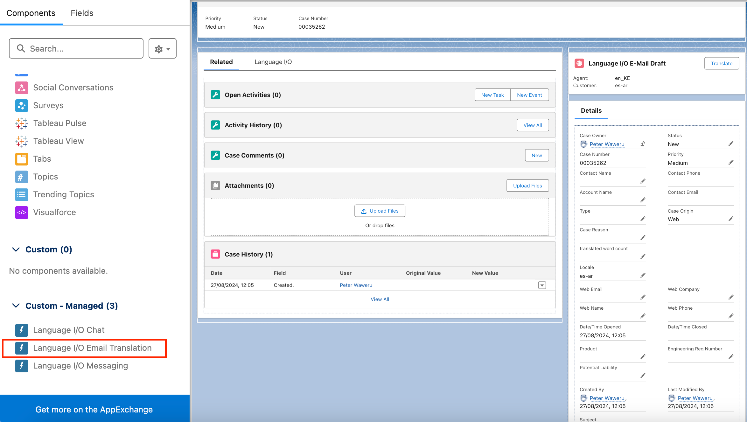Image resolution: width=747 pixels, height=422 pixels.
Task: Click the Customer es-ar value
Action: [x=621, y=85]
